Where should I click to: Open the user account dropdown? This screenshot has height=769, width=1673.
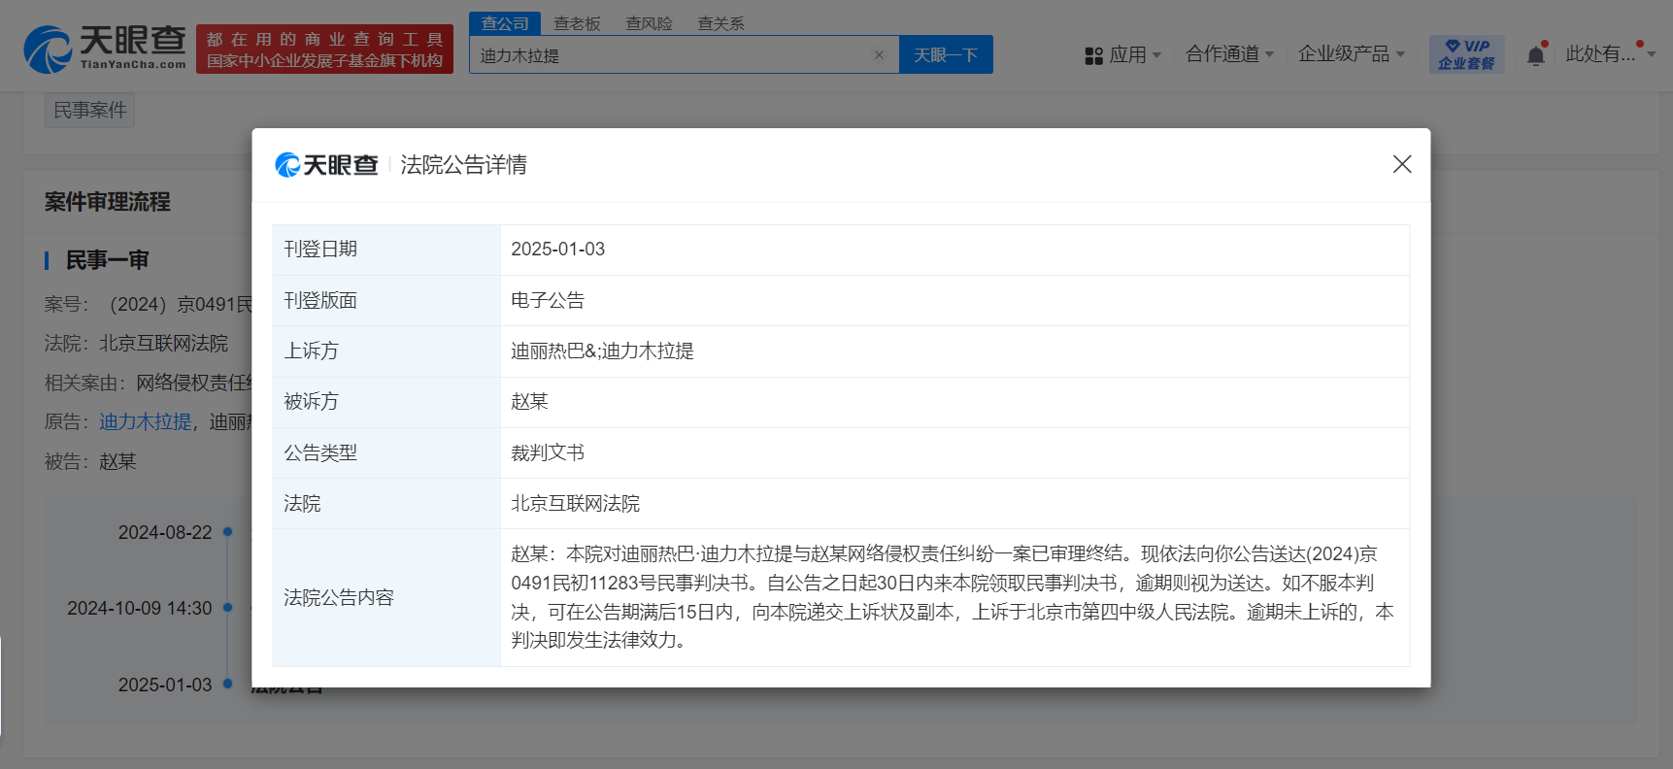tap(1609, 54)
